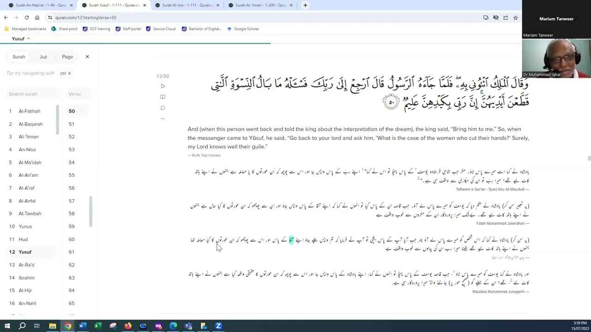View site information icon beside the URL

[x=50, y=18]
